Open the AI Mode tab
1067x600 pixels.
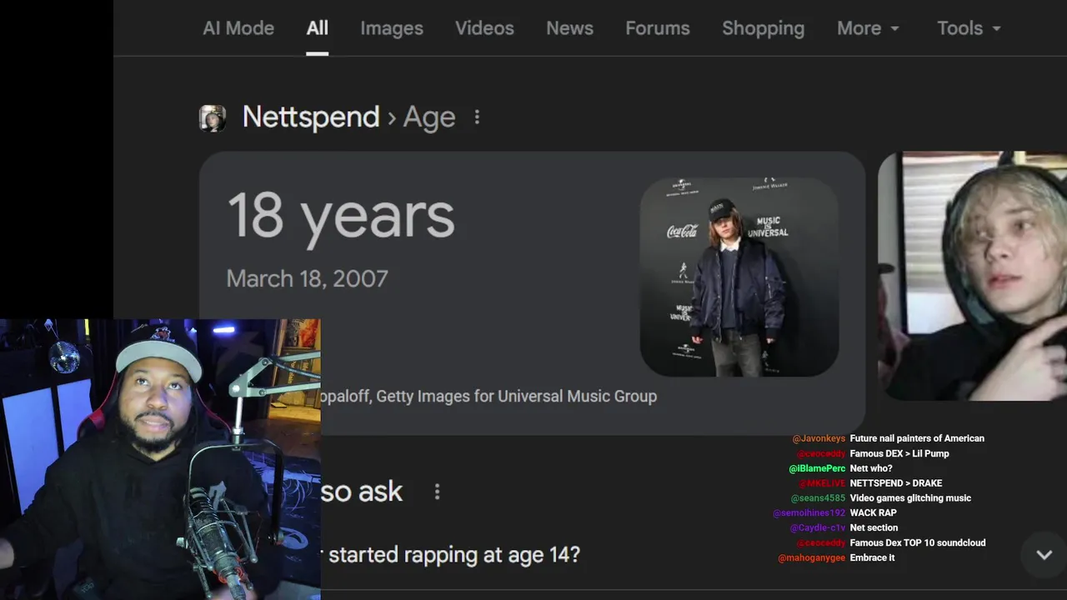(x=238, y=28)
